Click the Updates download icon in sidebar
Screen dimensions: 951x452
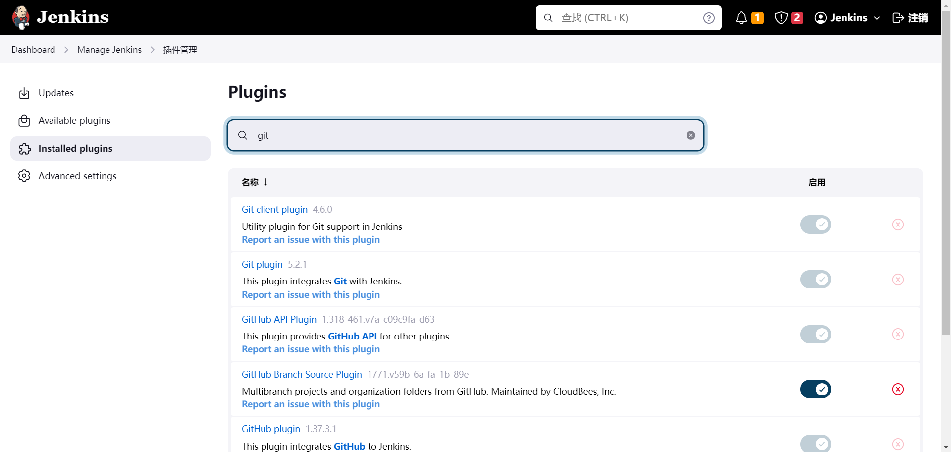tap(24, 93)
